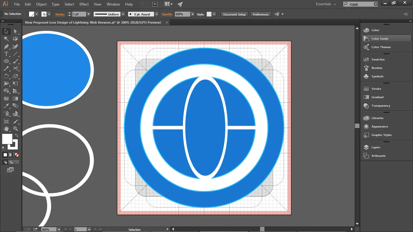Choose the Mesh tool
Viewport: 413px width, 232px height.
click(x=6, y=99)
